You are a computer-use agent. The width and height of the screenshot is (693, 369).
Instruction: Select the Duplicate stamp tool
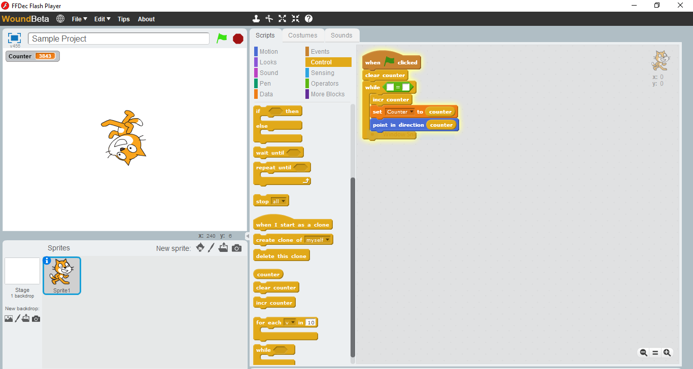pyautogui.click(x=256, y=19)
